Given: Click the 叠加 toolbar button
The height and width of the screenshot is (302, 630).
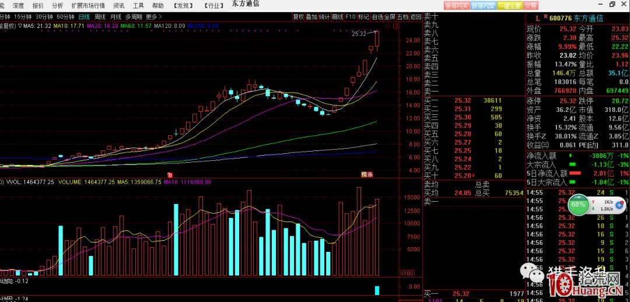Looking at the screenshot, I should (311, 17).
